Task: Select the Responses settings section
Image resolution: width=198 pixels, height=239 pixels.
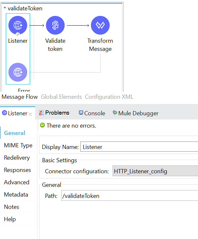Action: 18,170
